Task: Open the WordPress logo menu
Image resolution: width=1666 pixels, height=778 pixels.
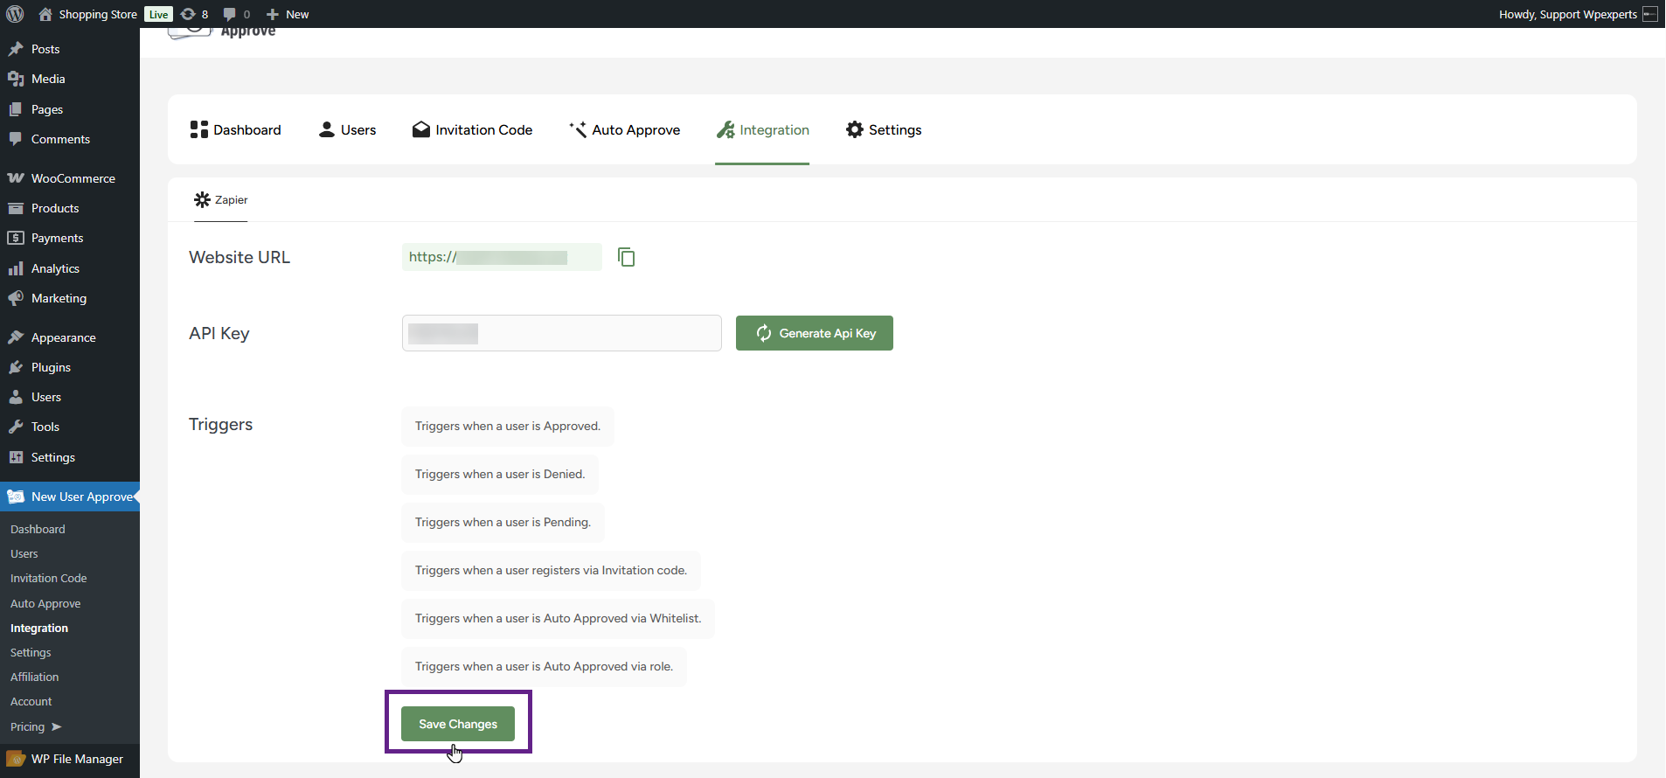Action: 15,14
